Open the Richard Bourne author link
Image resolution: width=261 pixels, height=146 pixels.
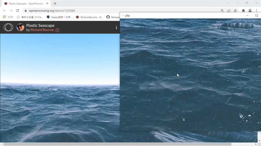(x=42, y=30)
